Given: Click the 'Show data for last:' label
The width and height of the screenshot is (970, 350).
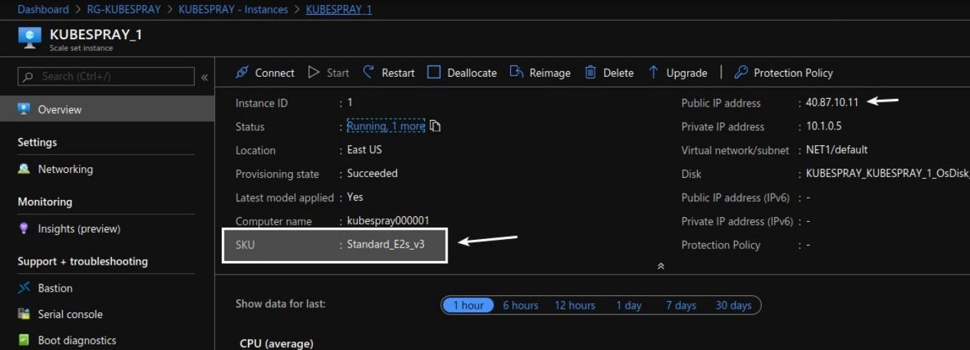Looking at the screenshot, I should pos(281,304).
